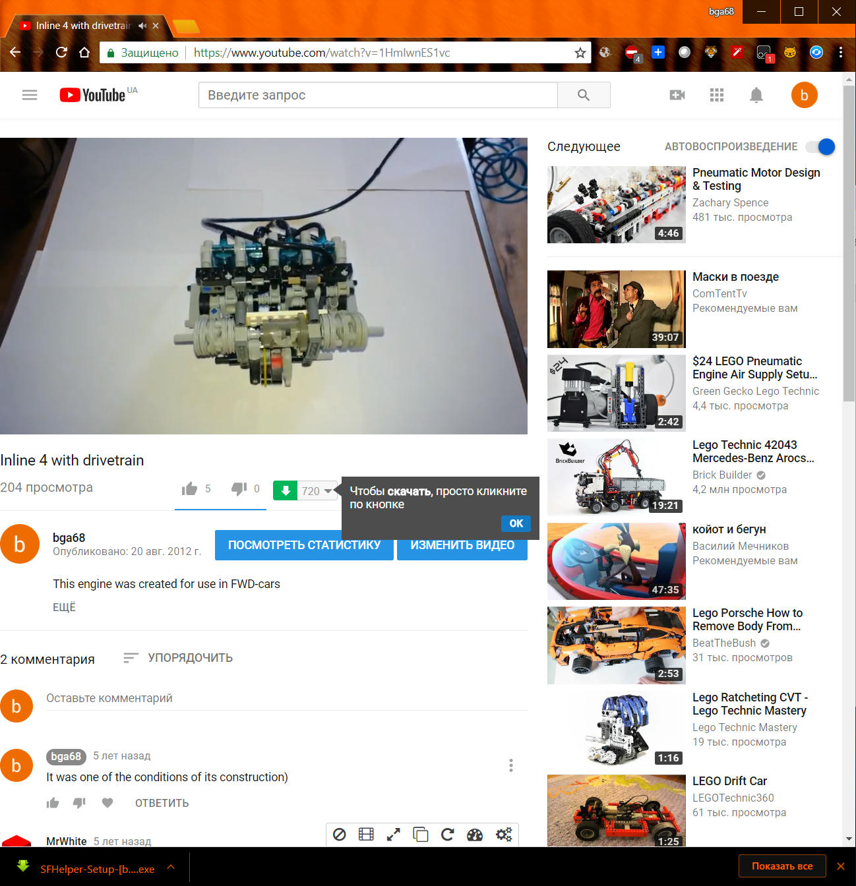Toggle the autoplay switch off
The width and height of the screenshot is (856, 886).
coord(821,146)
